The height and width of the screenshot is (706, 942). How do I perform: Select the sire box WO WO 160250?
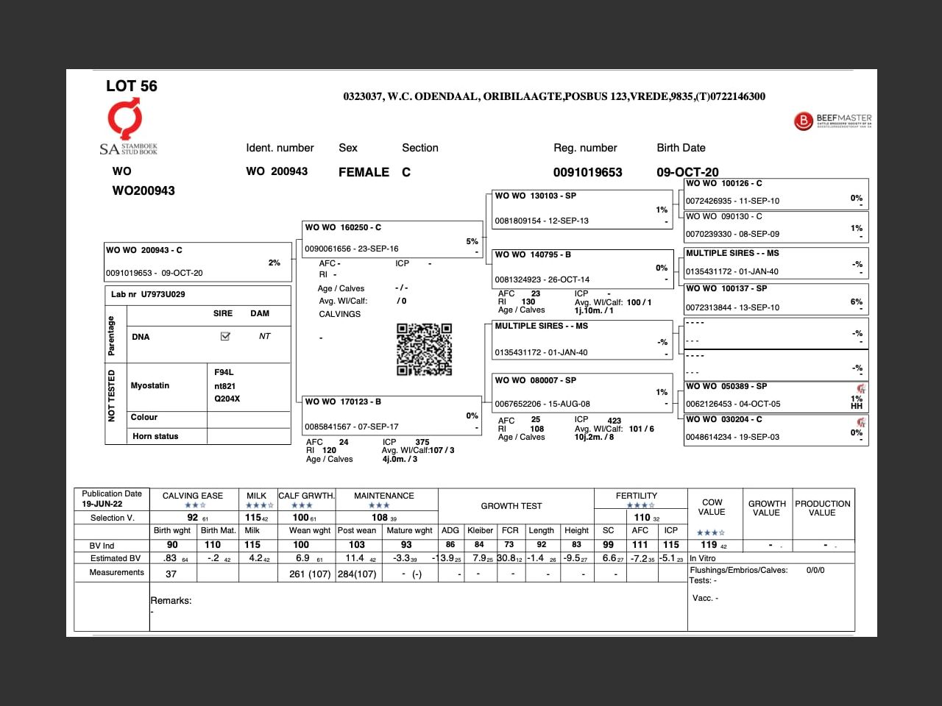click(x=392, y=239)
